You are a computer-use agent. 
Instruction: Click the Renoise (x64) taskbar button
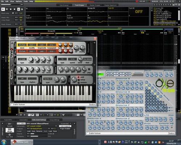(22, 142)
